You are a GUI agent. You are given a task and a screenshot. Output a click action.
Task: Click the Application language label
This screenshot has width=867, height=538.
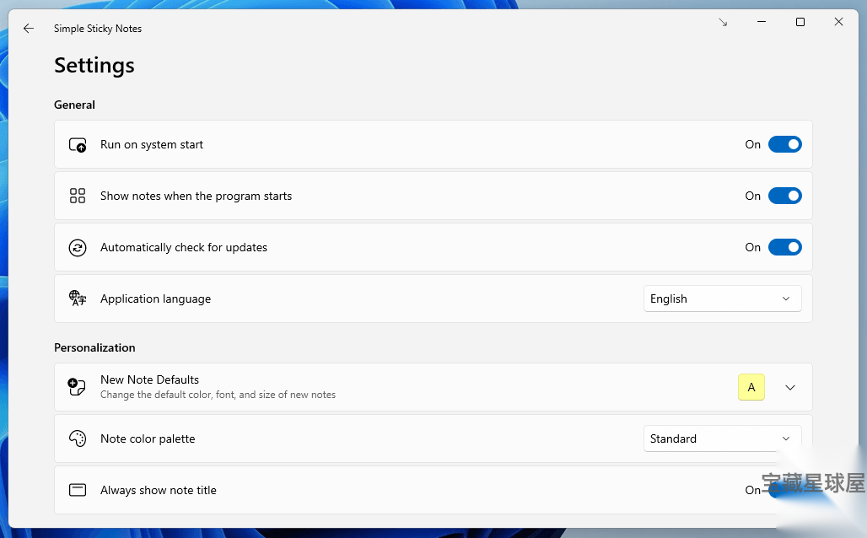[155, 299]
